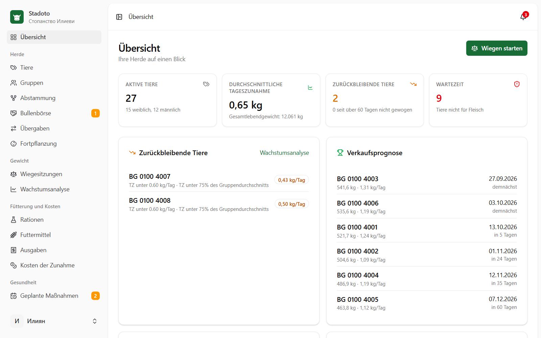
Task: Open forecast row BG 0100 4002
Action: pyautogui.click(x=427, y=255)
